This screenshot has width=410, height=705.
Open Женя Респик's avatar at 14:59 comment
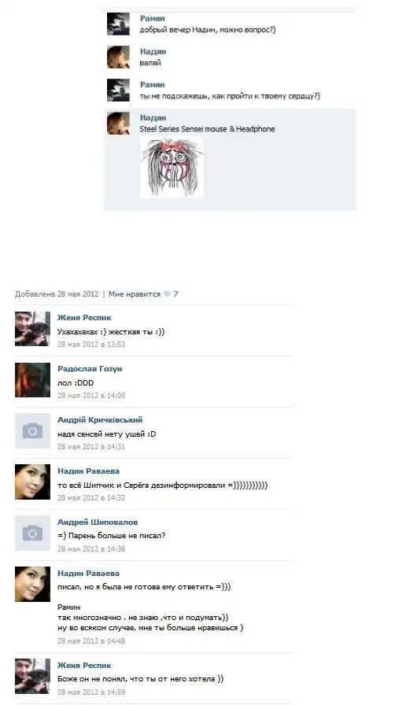click(x=32, y=676)
